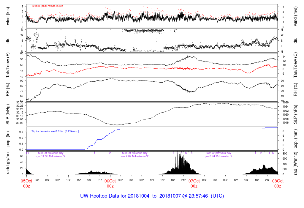
Task: Click the '8.74 MJoules/m^2' daily sum
Action: (x=221, y=156)
